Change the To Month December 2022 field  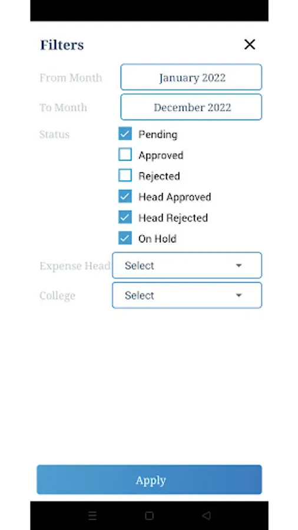[191, 107]
